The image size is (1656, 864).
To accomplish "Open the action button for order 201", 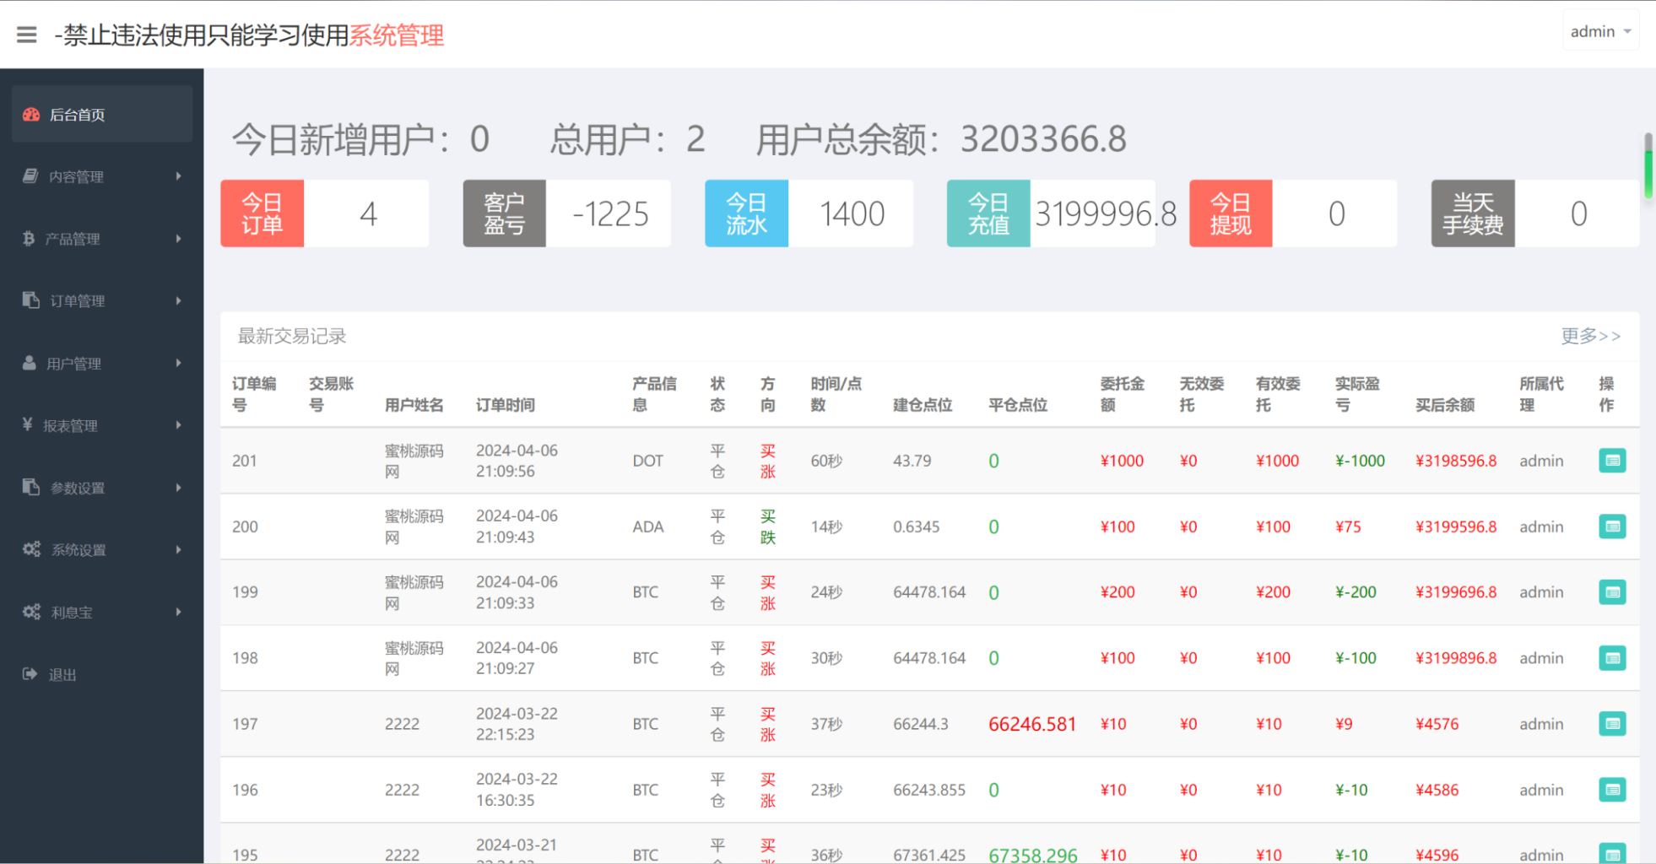I will [x=1613, y=461].
